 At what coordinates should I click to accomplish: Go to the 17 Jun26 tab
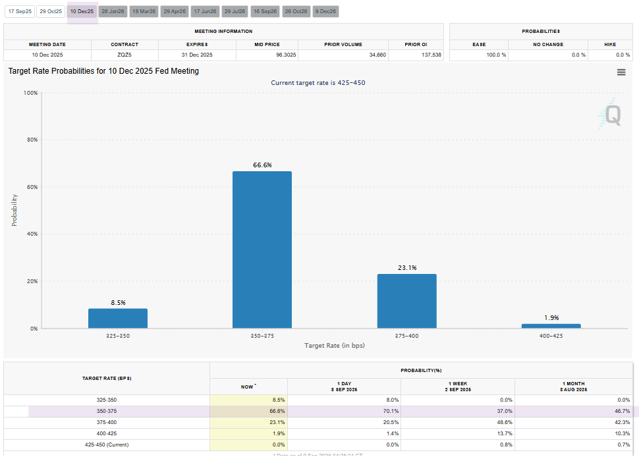pyautogui.click(x=206, y=11)
